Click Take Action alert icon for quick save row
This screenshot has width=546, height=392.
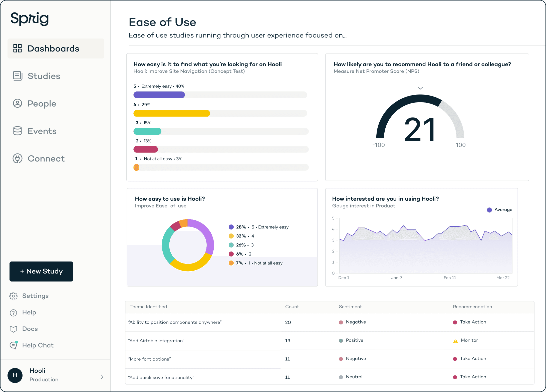(x=455, y=377)
